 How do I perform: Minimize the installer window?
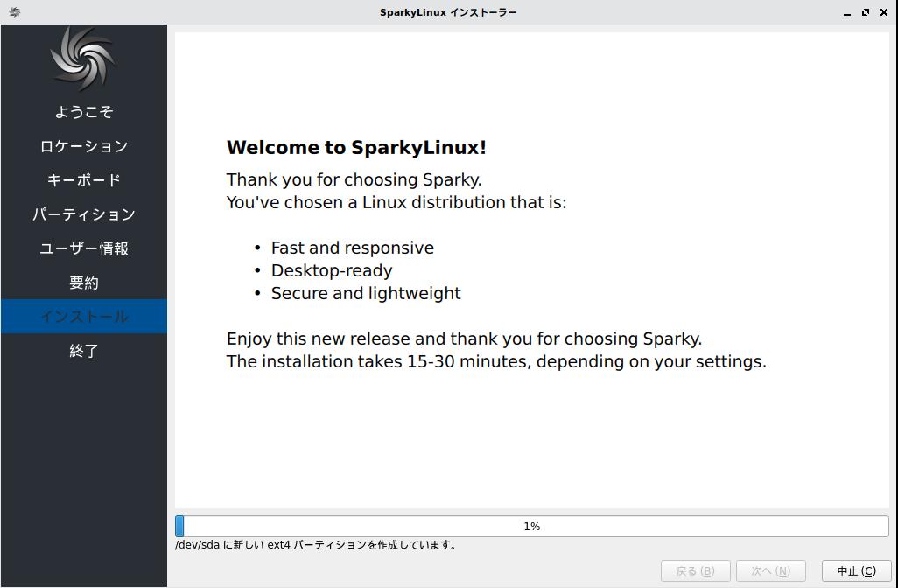pyautogui.click(x=847, y=12)
